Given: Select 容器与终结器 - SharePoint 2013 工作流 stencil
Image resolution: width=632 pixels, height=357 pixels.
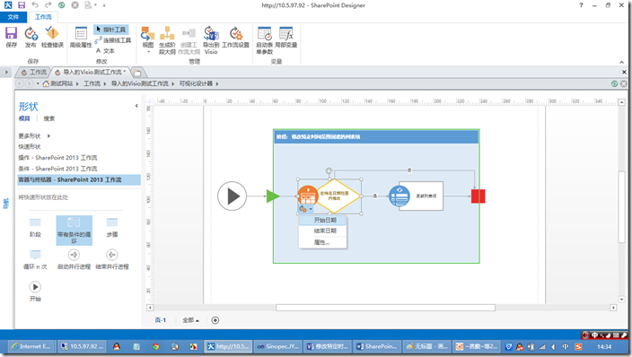Looking at the screenshot, I should click(x=79, y=179).
